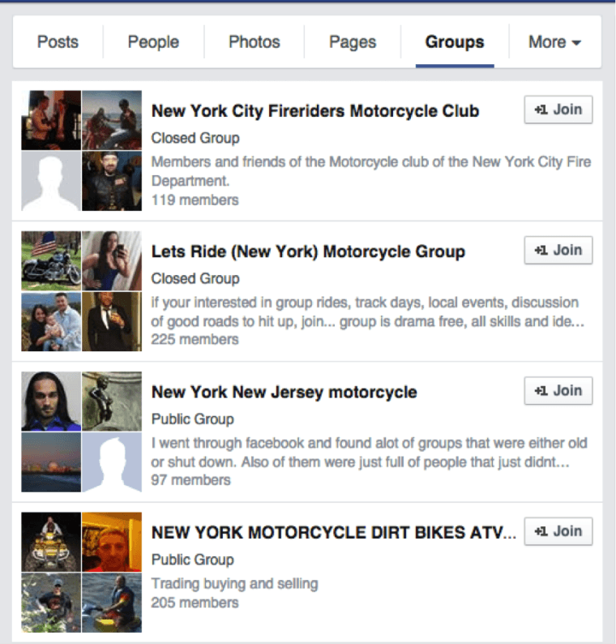
Task: Expand the More dropdown
Action: [555, 42]
